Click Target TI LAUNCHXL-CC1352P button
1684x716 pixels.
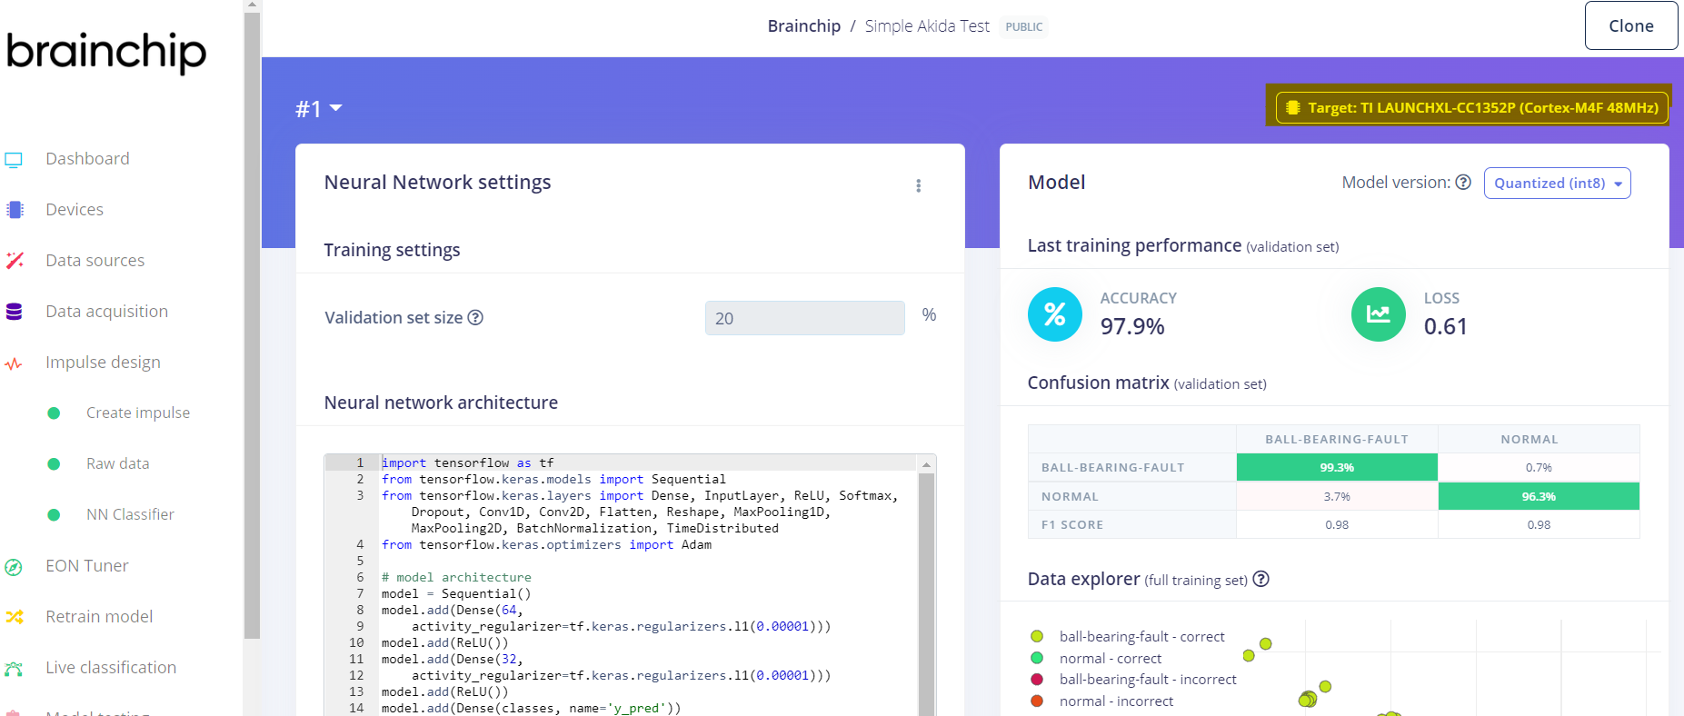coord(1472,107)
